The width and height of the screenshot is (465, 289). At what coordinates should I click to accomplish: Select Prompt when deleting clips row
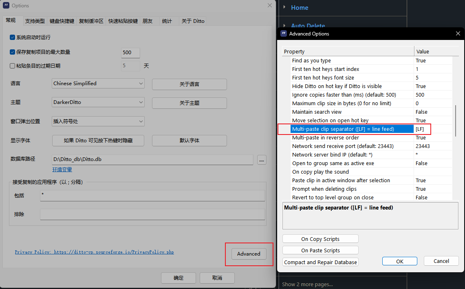(x=371, y=189)
